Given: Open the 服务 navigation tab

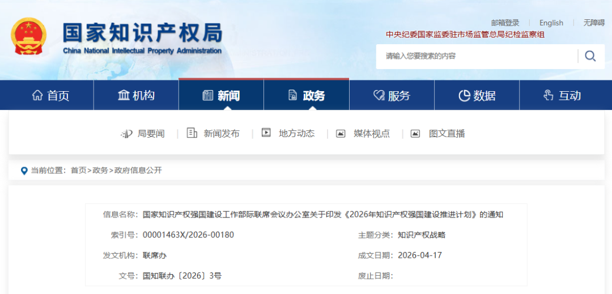Looking at the screenshot, I should [x=392, y=95].
